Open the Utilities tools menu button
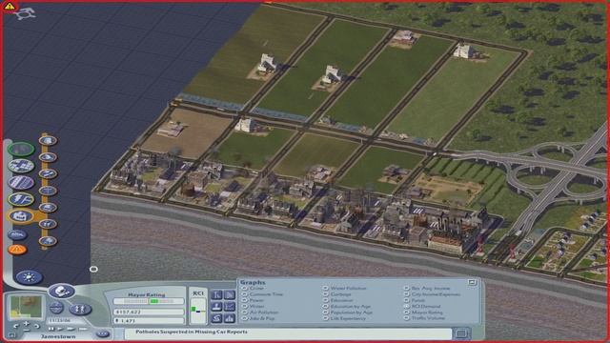Image resolution: width=610 pixels, height=343 pixels. coord(21,199)
